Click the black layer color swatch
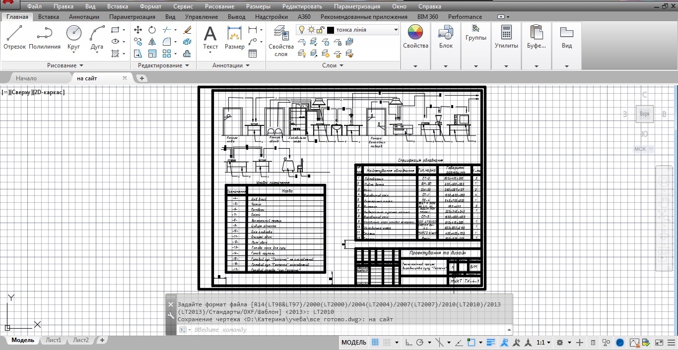This screenshot has height=350, width=678. (331, 30)
